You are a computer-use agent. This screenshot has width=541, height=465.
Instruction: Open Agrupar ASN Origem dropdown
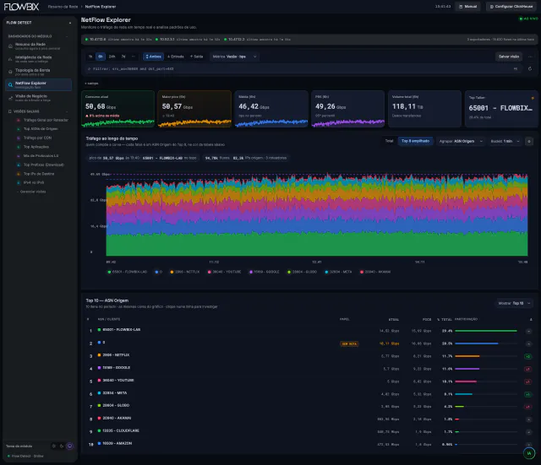pos(461,141)
